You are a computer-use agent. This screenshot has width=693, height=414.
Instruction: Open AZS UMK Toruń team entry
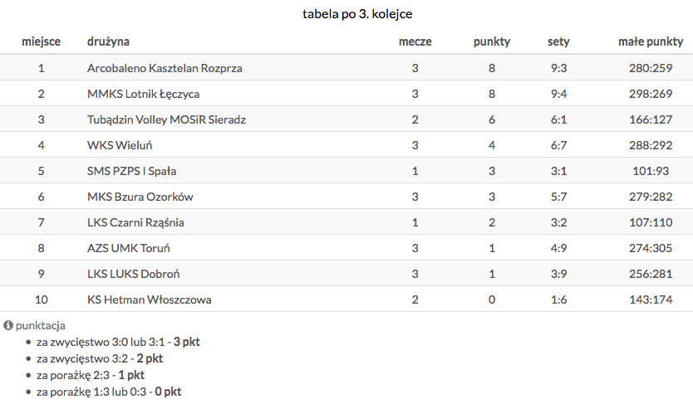click(129, 248)
